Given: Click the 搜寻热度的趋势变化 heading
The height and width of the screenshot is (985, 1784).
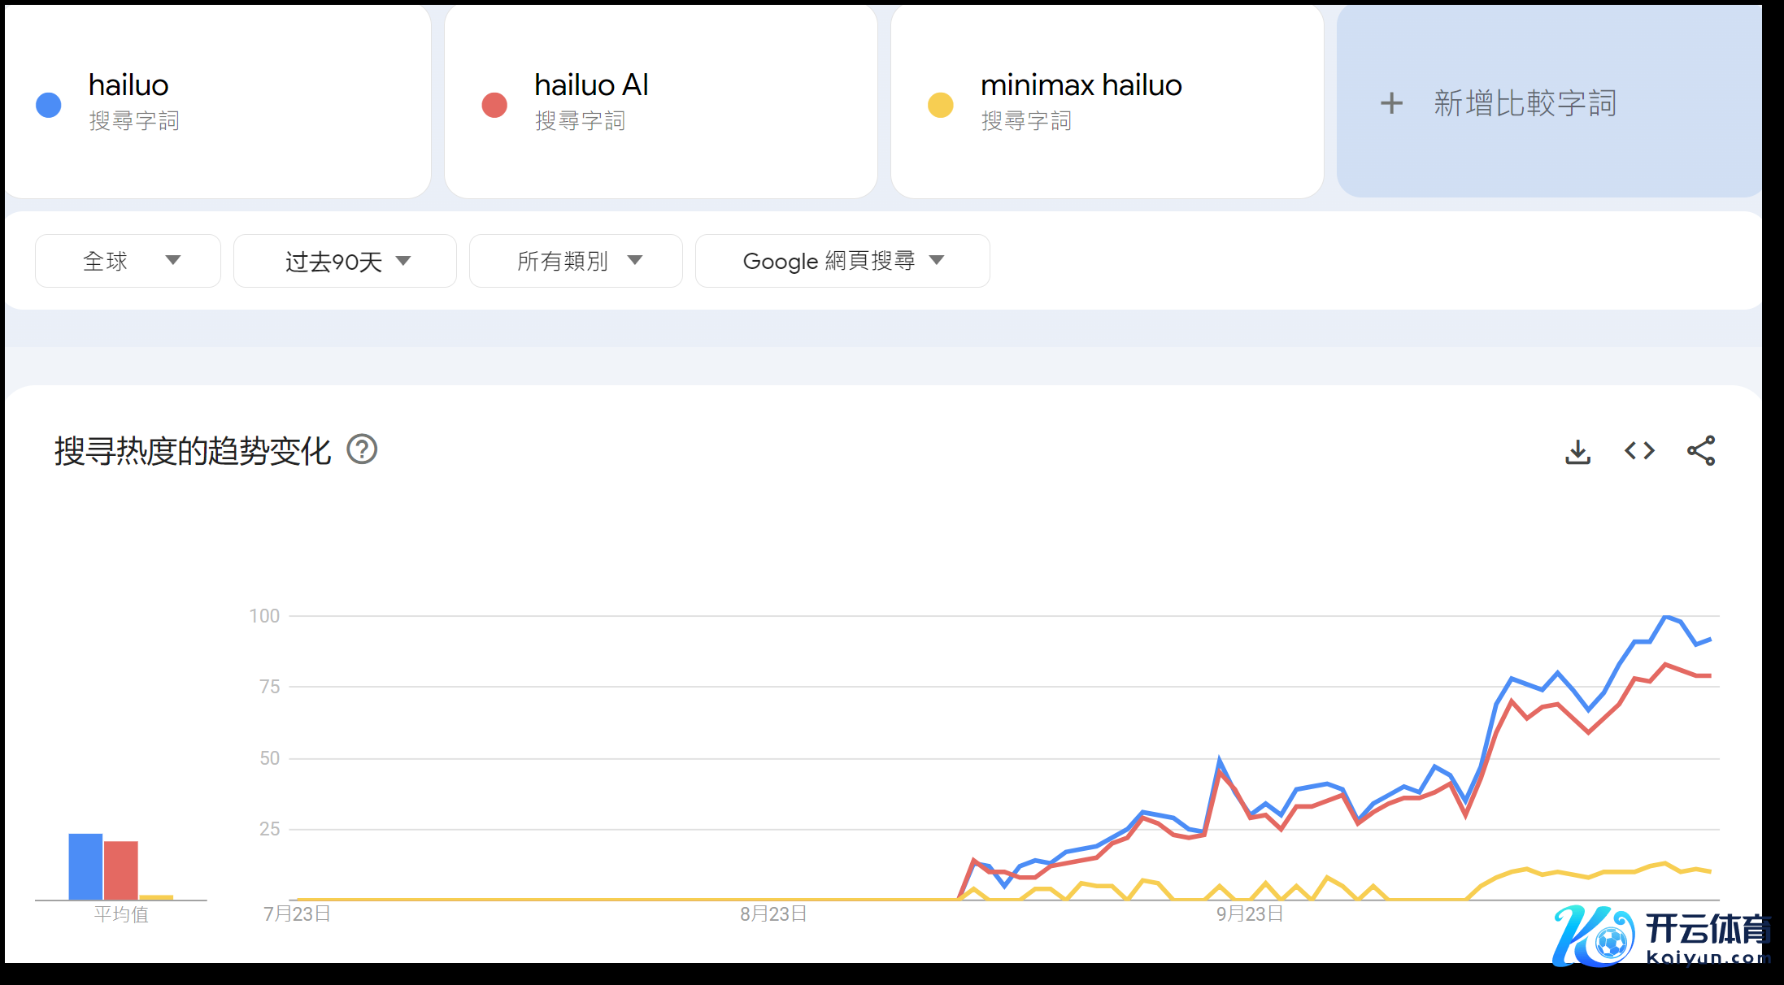Looking at the screenshot, I should coord(193,451).
